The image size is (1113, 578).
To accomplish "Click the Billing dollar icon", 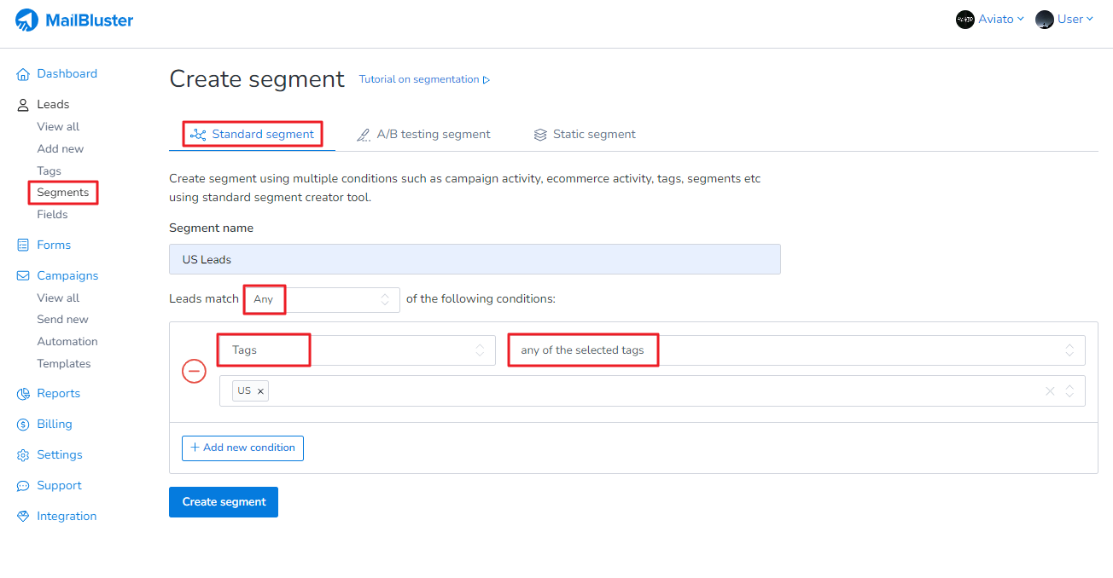I will pyautogui.click(x=23, y=425).
